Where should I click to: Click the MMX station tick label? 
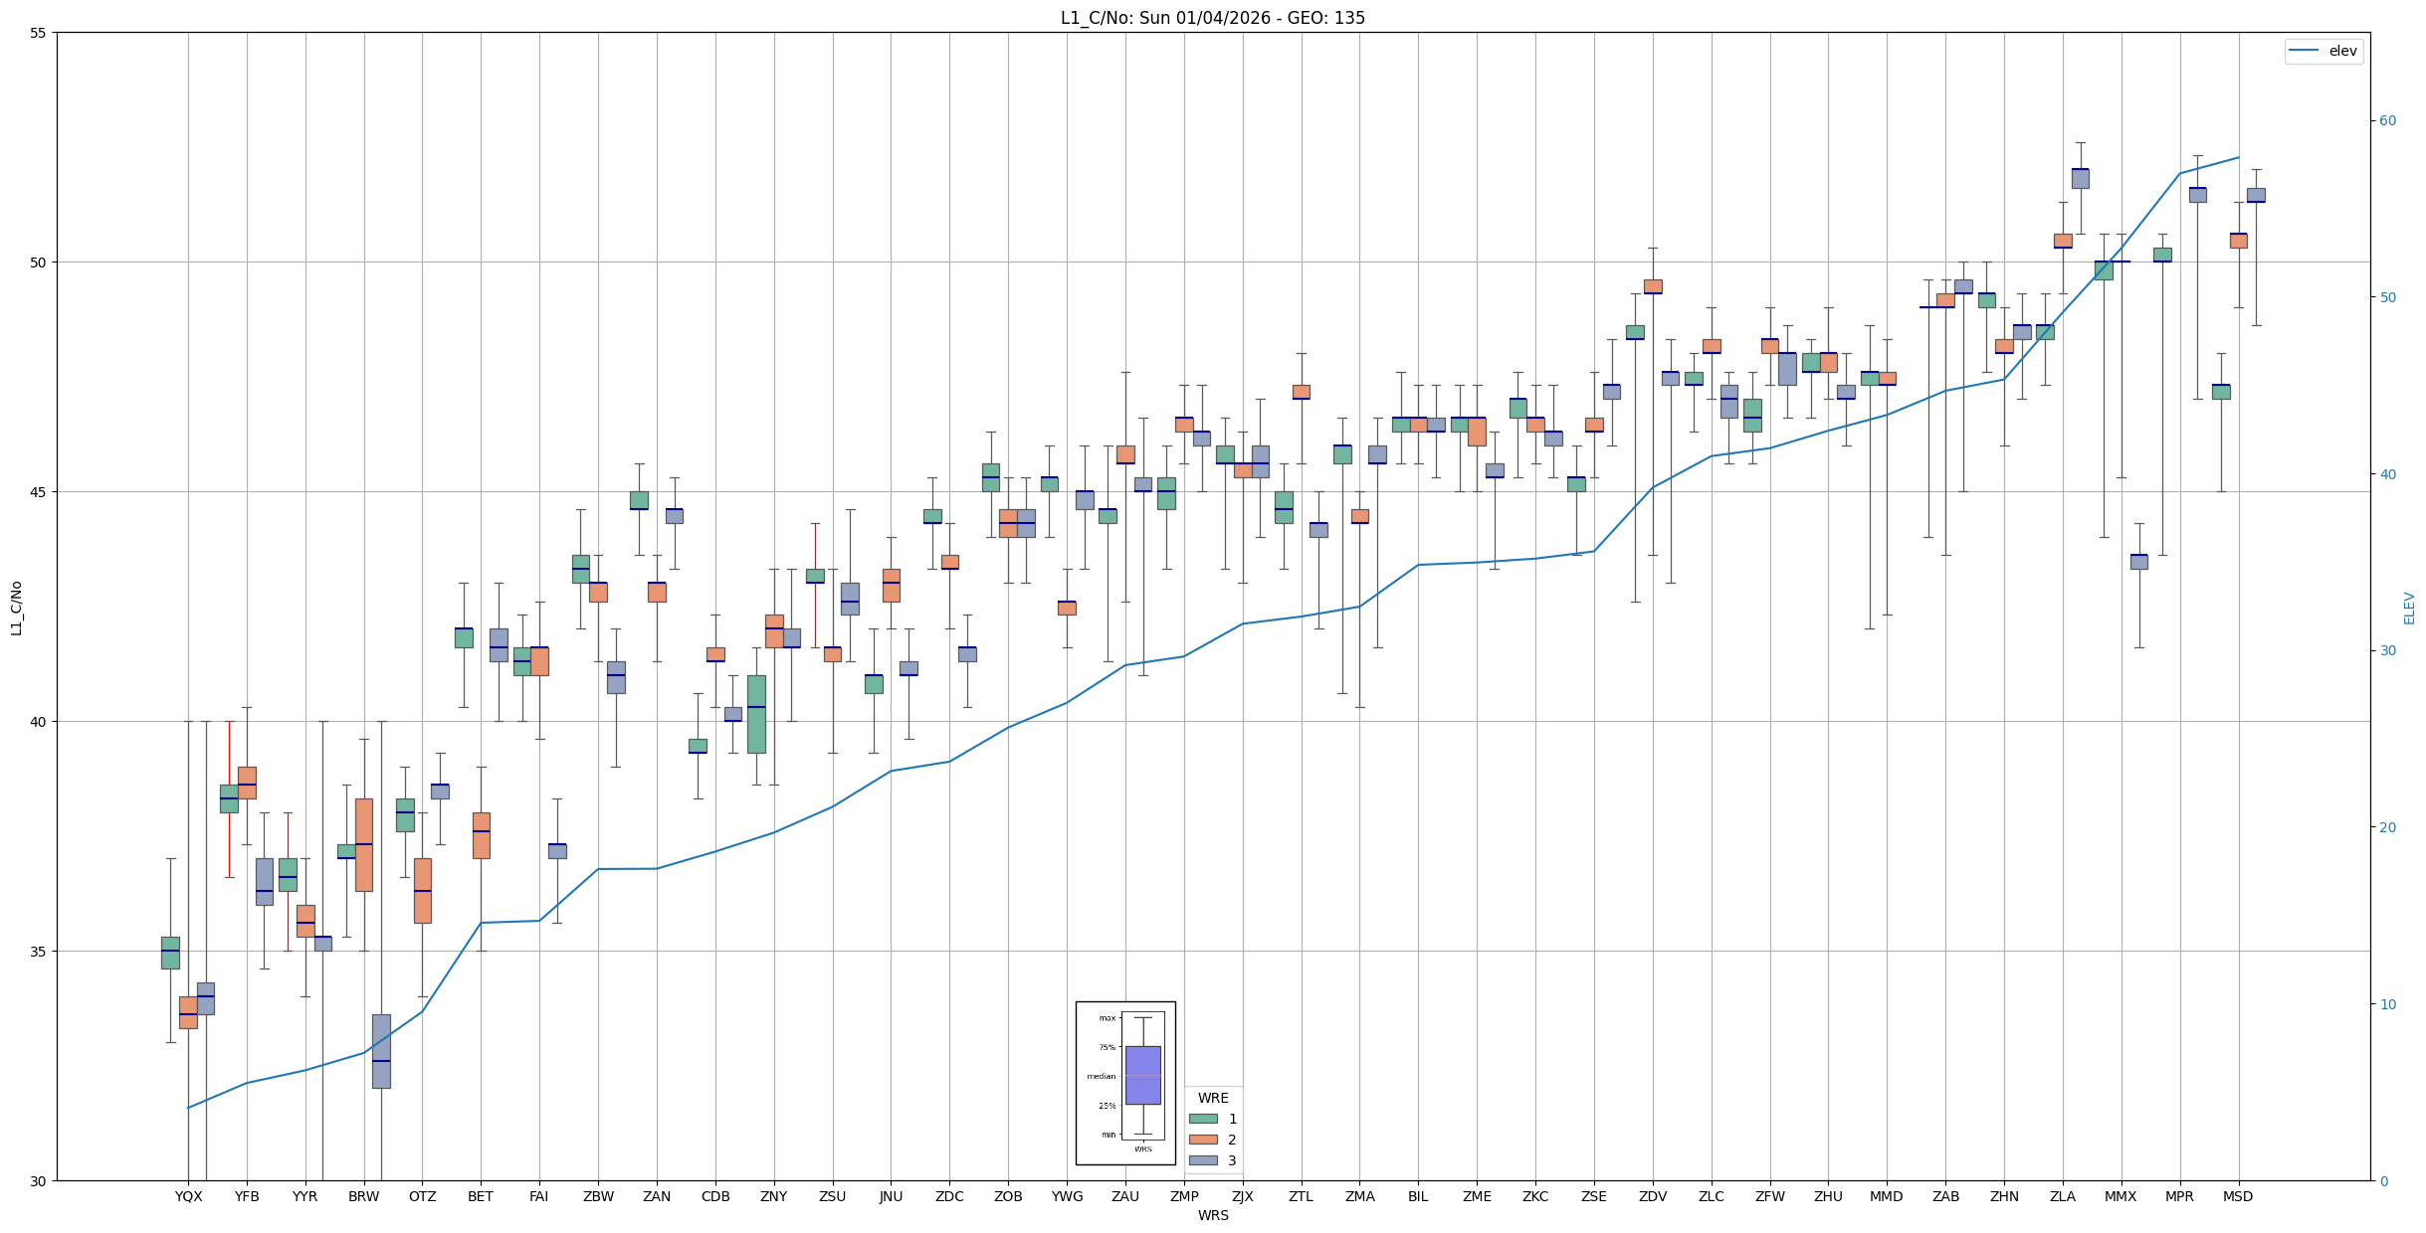(x=2121, y=1196)
